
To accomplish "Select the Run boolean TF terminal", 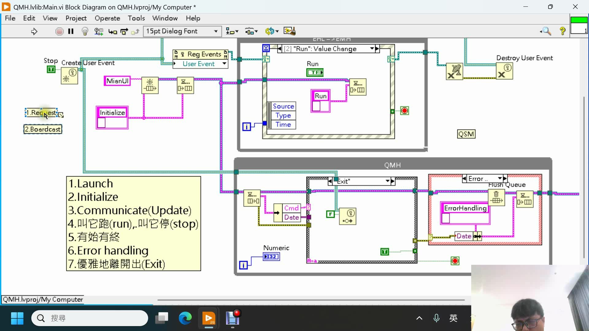I will 315,72.
